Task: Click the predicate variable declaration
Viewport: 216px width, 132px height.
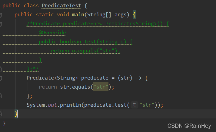Action: point(95,78)
